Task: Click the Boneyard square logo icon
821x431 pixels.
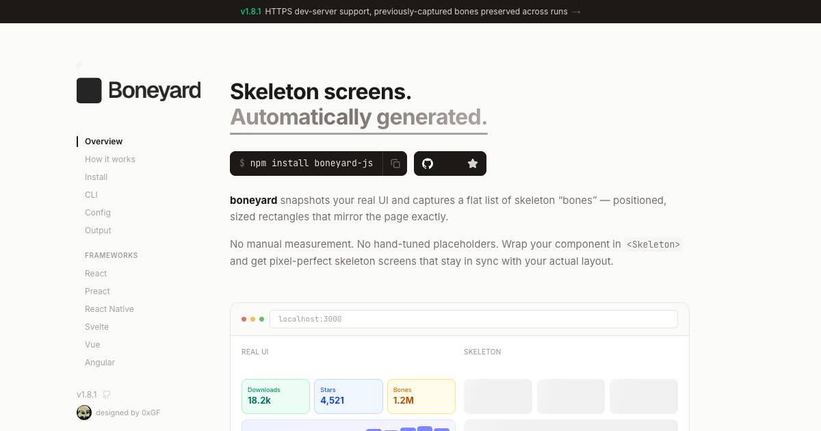Action: 89,90
